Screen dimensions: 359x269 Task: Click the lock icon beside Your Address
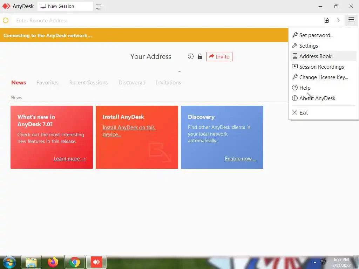(199, 56)
